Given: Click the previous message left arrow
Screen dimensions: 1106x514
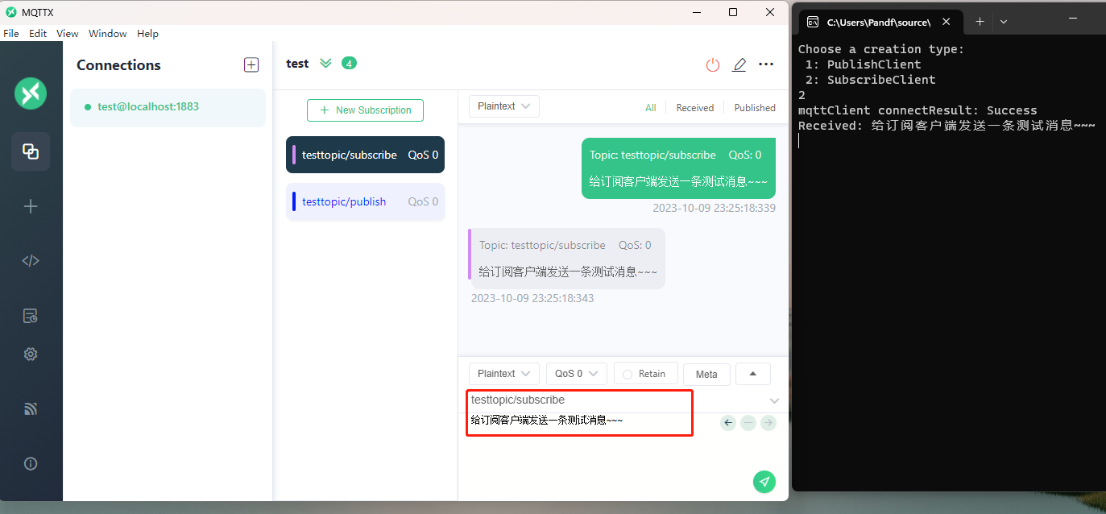Looking at the screenshot, I should (x=728, y=423).
